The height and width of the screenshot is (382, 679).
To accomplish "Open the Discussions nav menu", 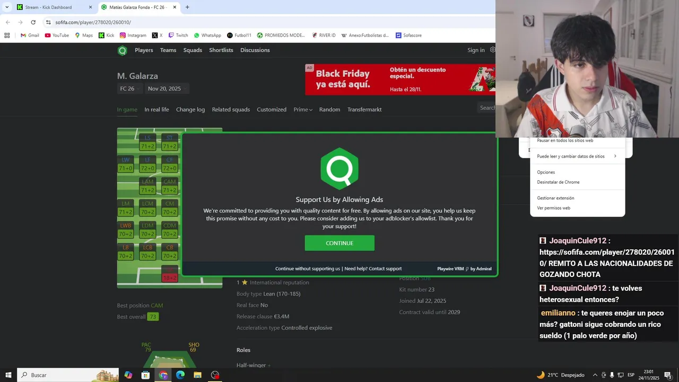I will tap(255, 50).
